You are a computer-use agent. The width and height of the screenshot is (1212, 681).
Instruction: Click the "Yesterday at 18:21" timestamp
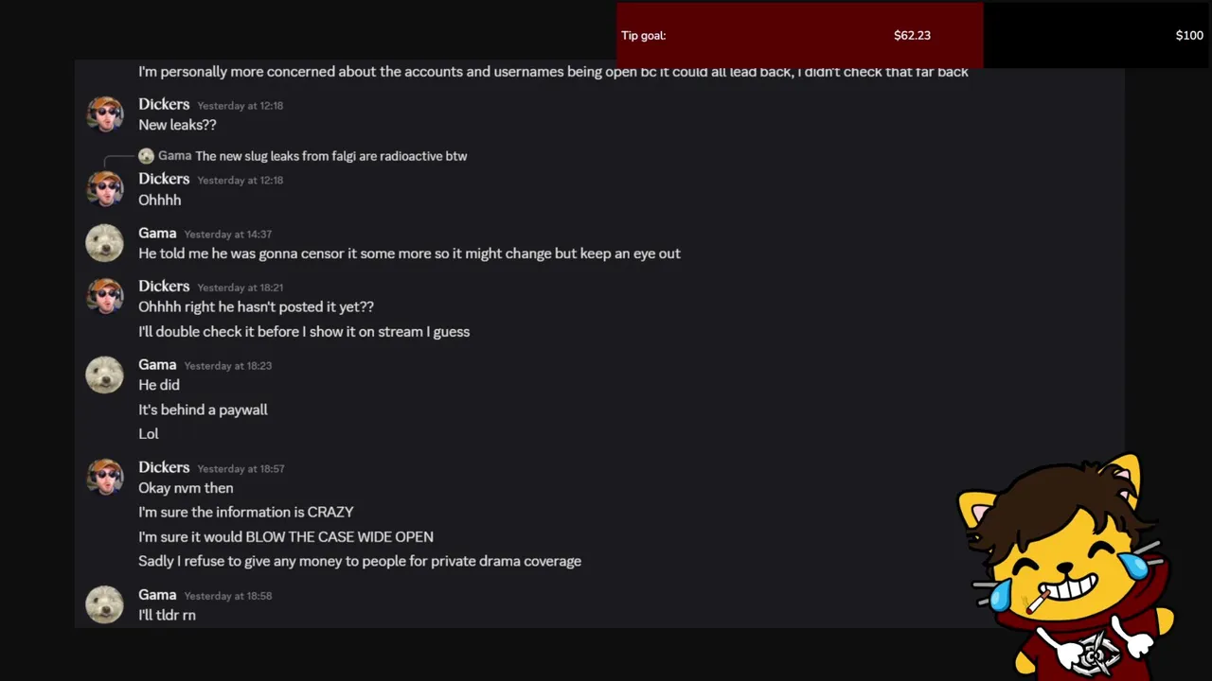[x=240, y=288]
